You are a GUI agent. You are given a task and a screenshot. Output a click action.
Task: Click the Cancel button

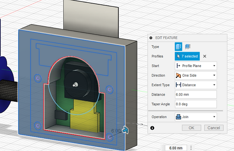click(x=214, y=128)
